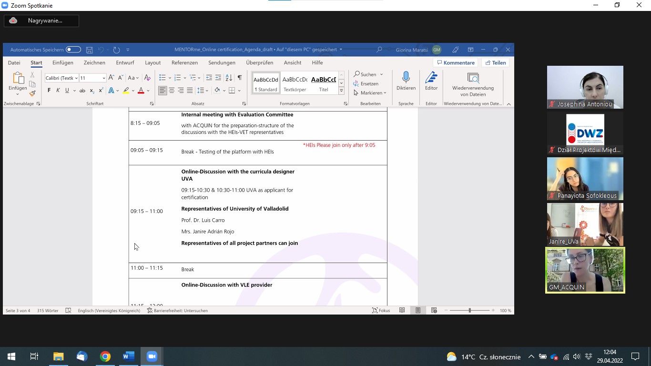The height and width of the screenshot is (366, 651).
Task: Toggle underline U formatting
Action: pyautogui.click(x=67, y=91)
